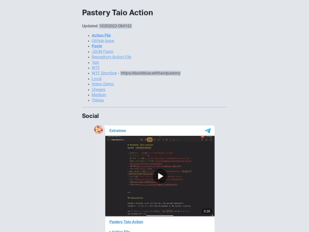Viewport: 309px width, 232px height.
Task: Open the Video Demo link
Action: click(x=102, y=84)
